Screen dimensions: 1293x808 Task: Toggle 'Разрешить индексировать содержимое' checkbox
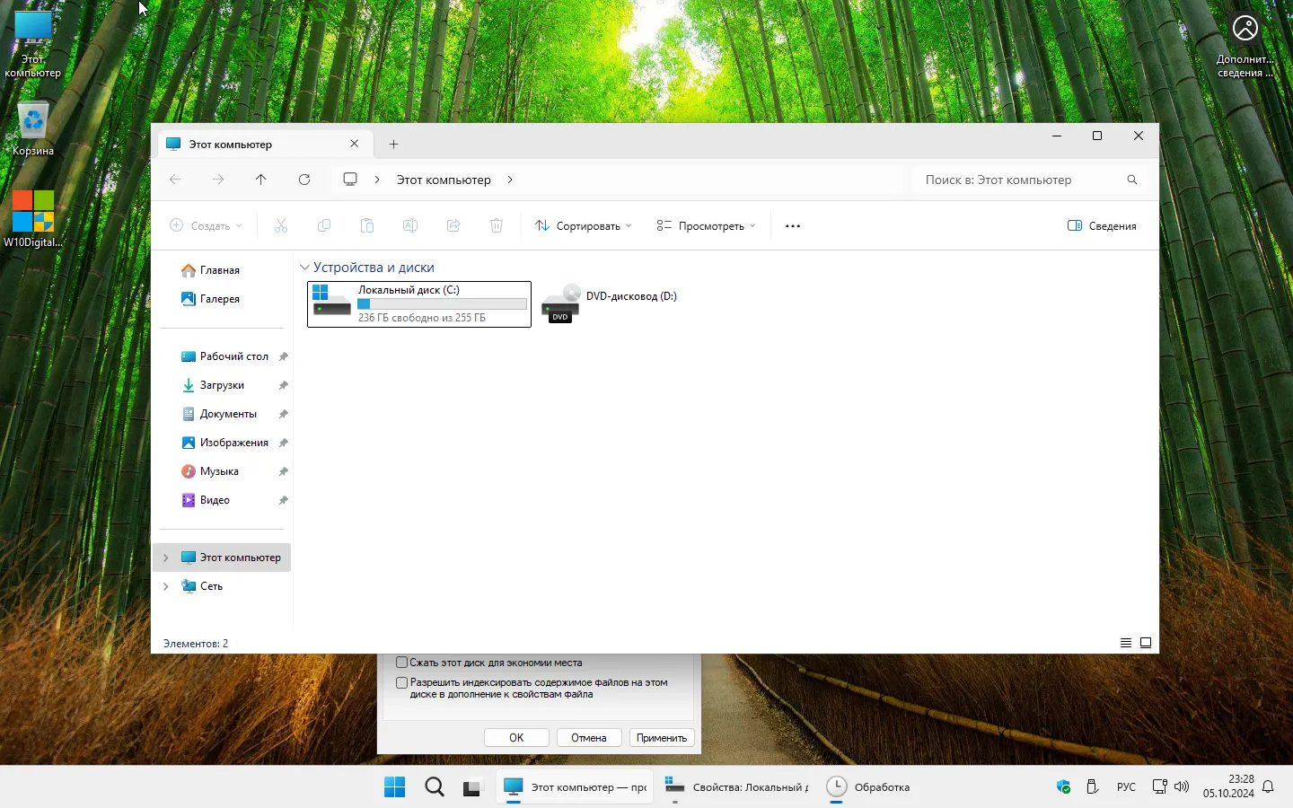pos(402,682)
